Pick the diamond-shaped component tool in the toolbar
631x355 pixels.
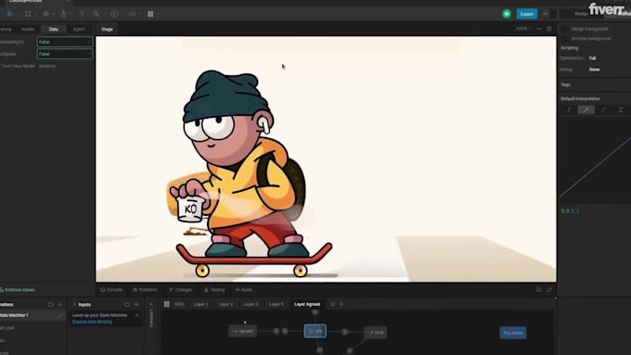45,14
